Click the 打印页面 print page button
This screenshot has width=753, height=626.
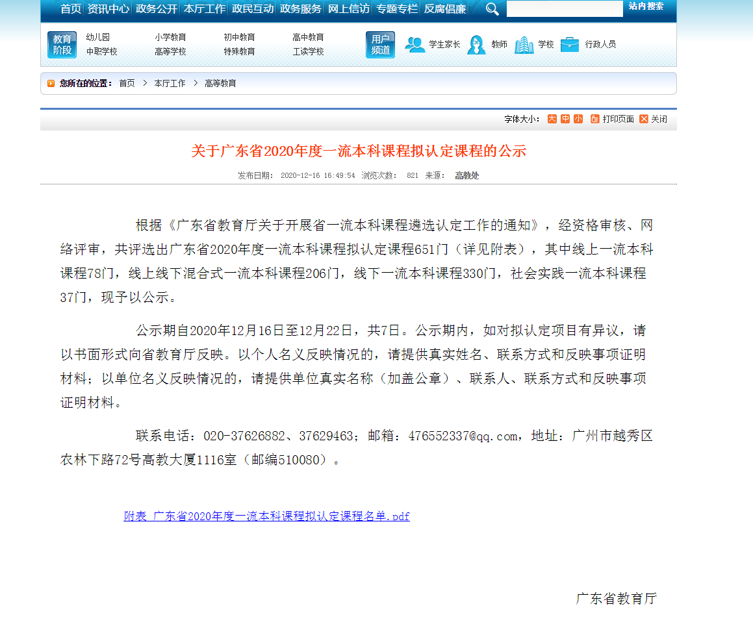pos(612,119)
